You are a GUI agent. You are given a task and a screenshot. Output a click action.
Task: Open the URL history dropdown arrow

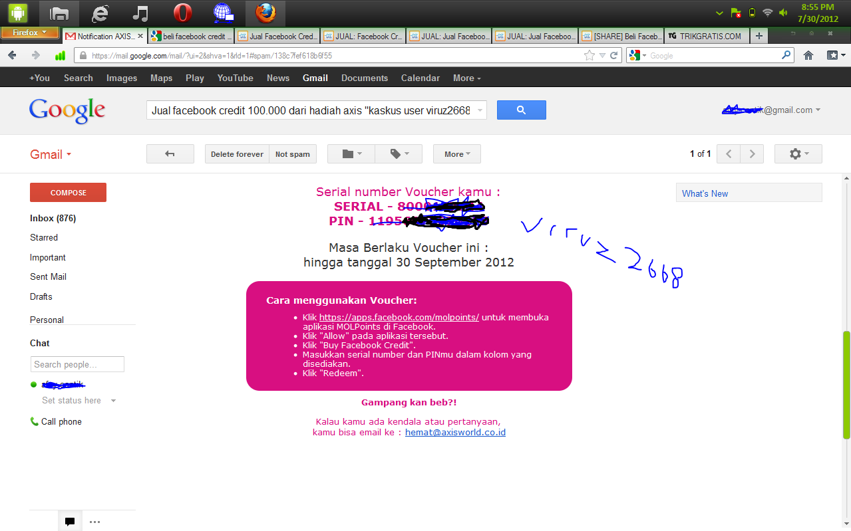click(602, 56)
